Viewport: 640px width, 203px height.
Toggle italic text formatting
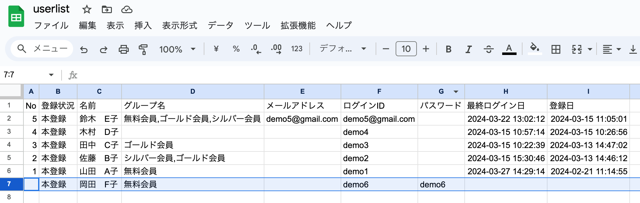(468, 49)
